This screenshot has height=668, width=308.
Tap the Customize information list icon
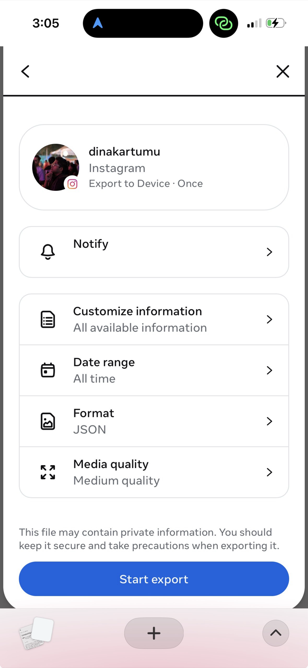click(48, 320)
